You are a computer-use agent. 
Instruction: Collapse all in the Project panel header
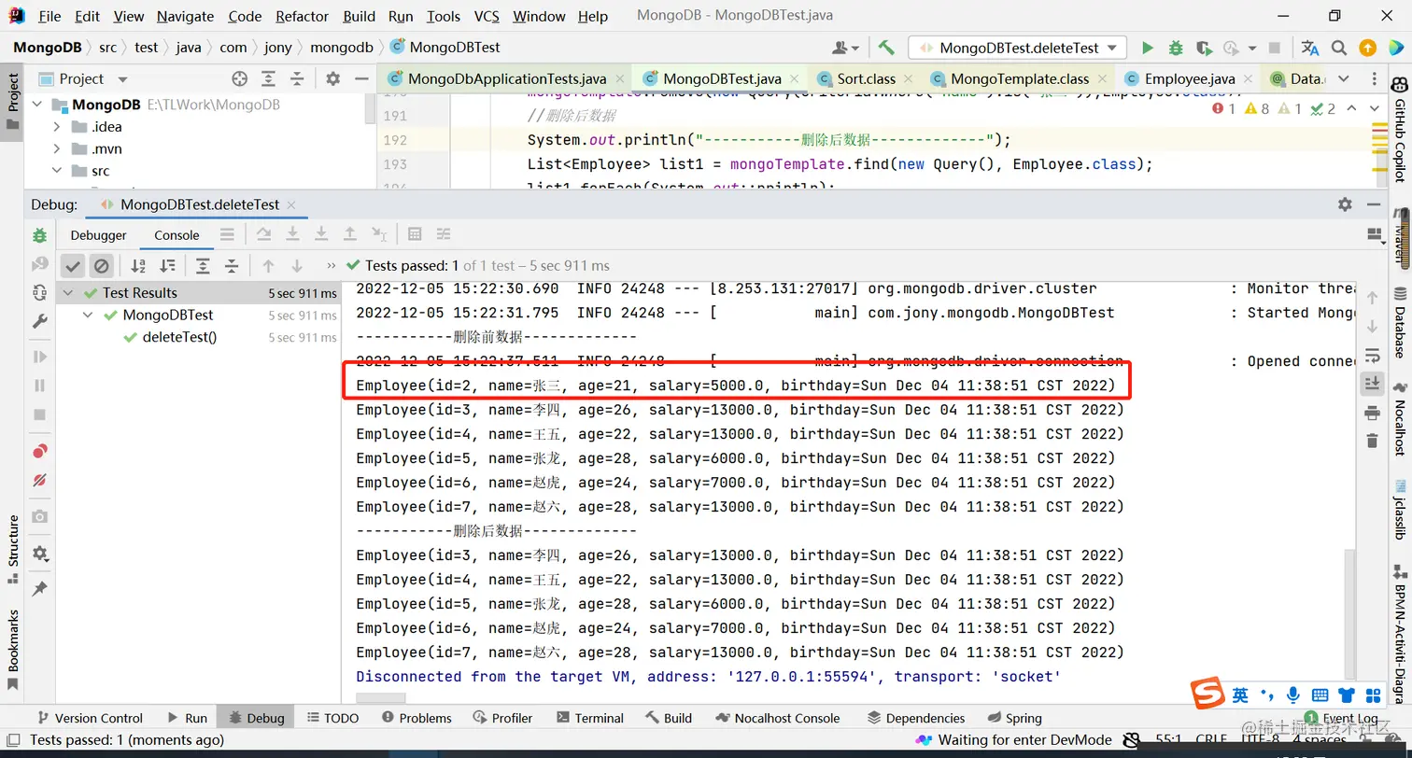[x=297, y=78]
